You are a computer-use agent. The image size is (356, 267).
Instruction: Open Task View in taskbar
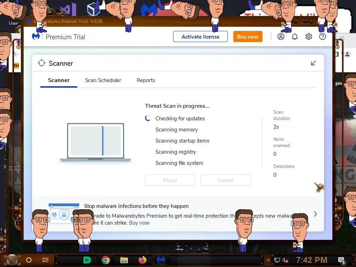click(46, 260)
